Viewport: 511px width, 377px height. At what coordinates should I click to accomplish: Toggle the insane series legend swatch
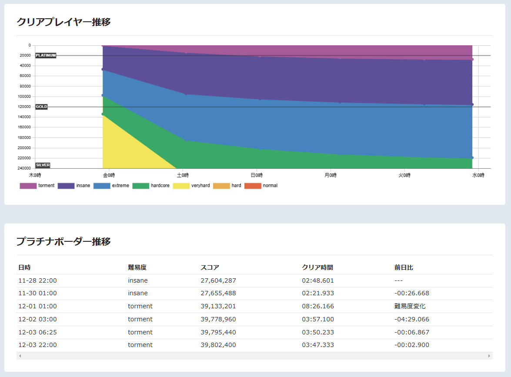click(66, 186)
